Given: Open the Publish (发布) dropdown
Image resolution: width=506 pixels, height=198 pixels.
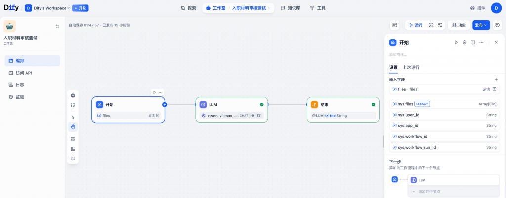Looking at the screenshot, I should pyautogui.click(x=481, y=25).
